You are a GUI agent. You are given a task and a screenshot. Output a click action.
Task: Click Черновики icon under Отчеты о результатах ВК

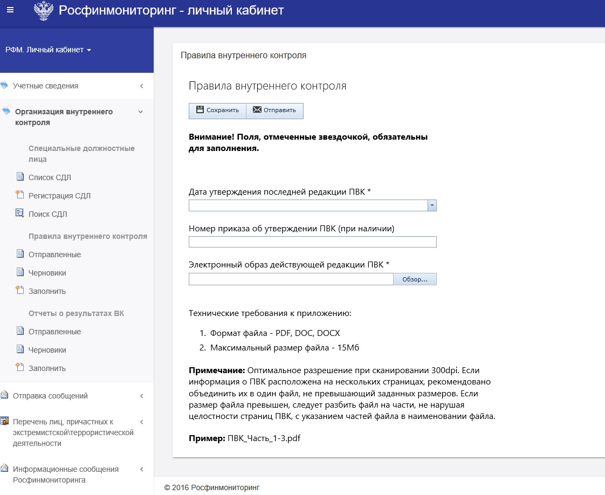20,349
